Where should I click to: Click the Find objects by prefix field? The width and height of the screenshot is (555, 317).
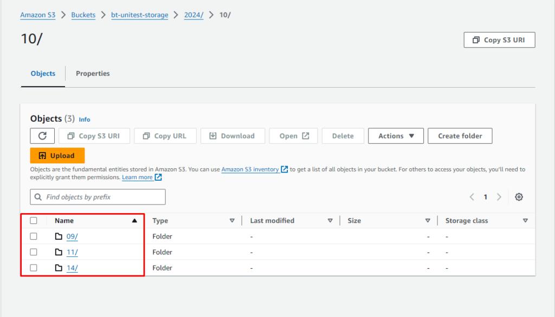pyautogui.click(x=98, y=197)
